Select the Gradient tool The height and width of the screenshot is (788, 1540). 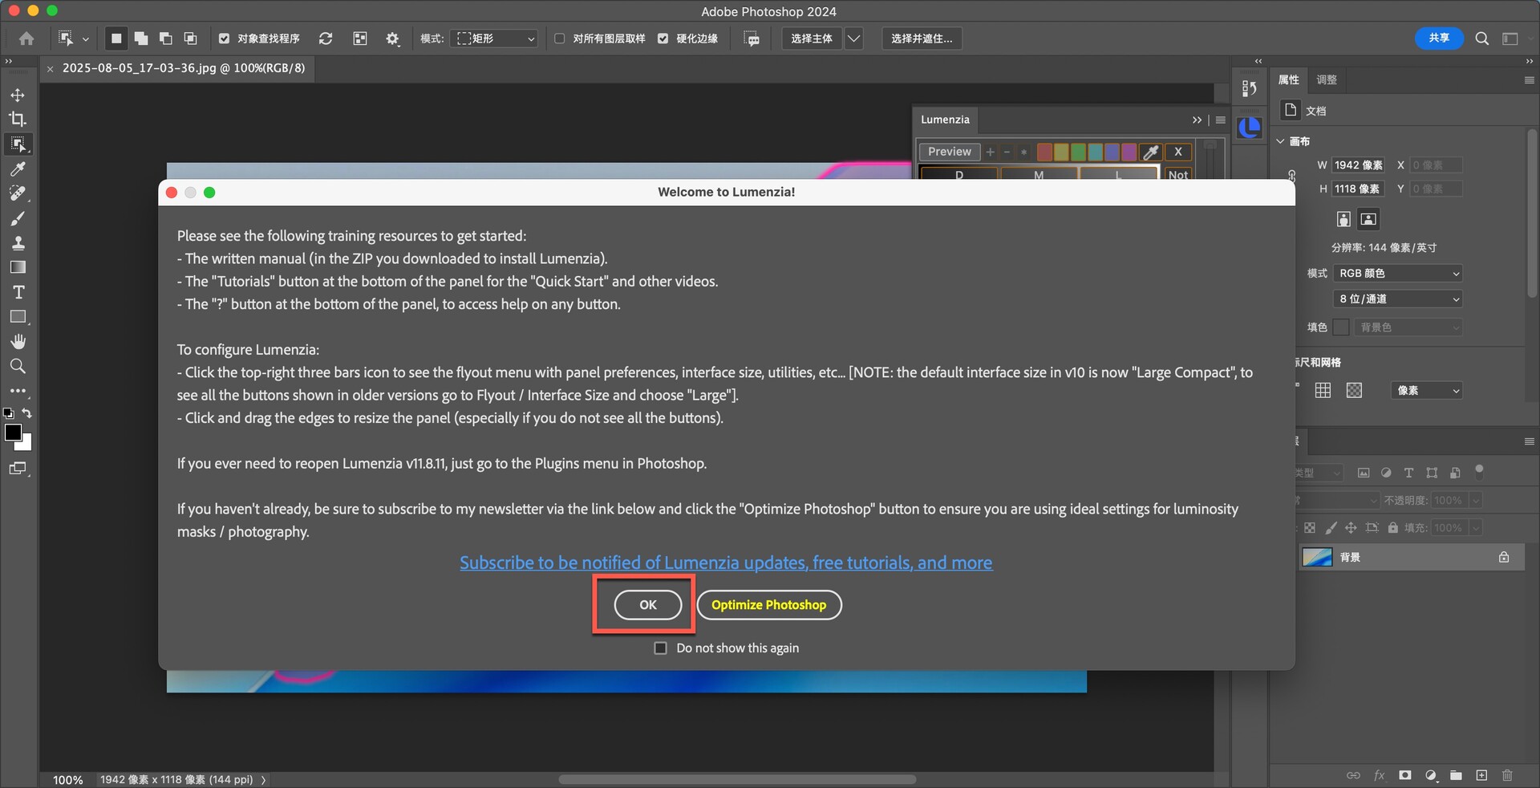click(x=18, y=267)
